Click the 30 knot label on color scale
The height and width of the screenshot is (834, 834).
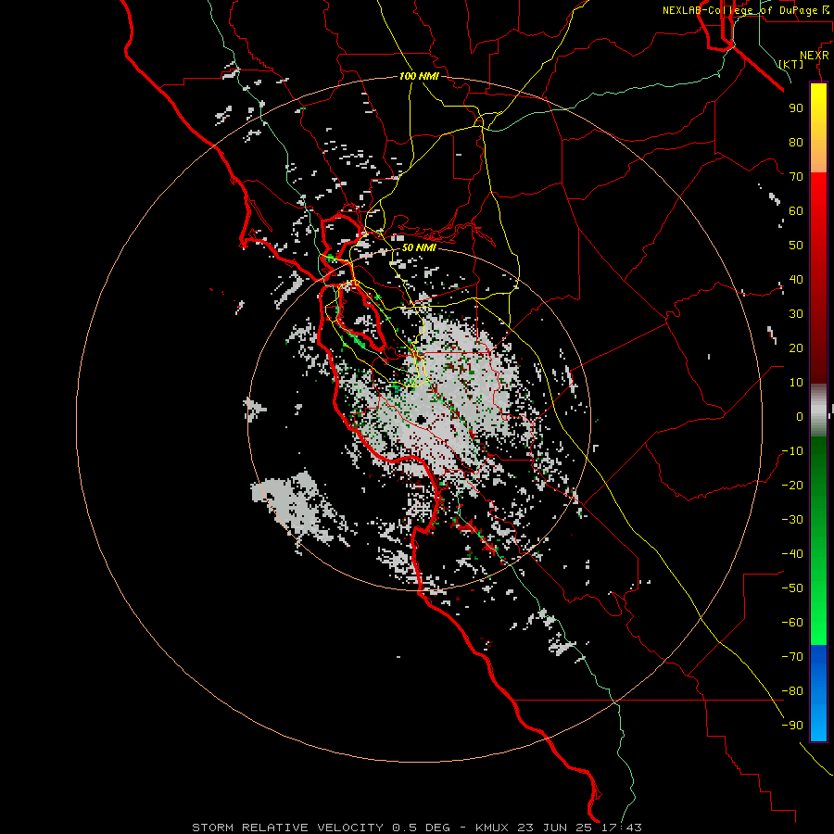pyautogui.click(x=796, y=314)
